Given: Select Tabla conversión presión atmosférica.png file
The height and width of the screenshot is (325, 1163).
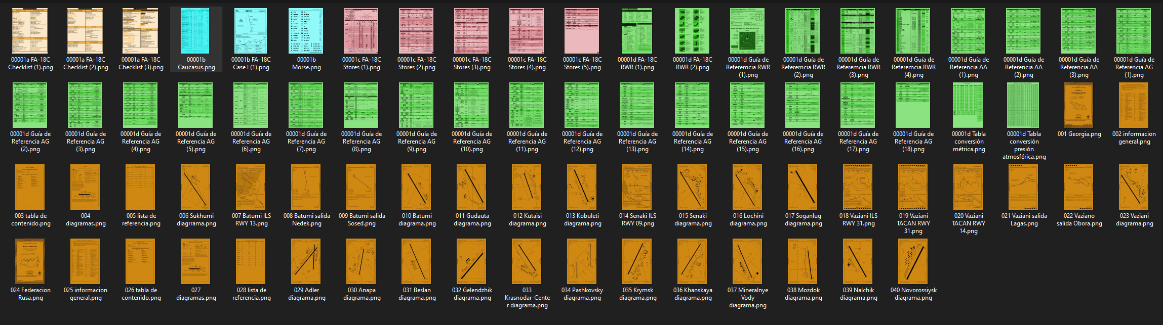Looking at the screenshot, I should pyautogui.click(x=1023, y=106).
